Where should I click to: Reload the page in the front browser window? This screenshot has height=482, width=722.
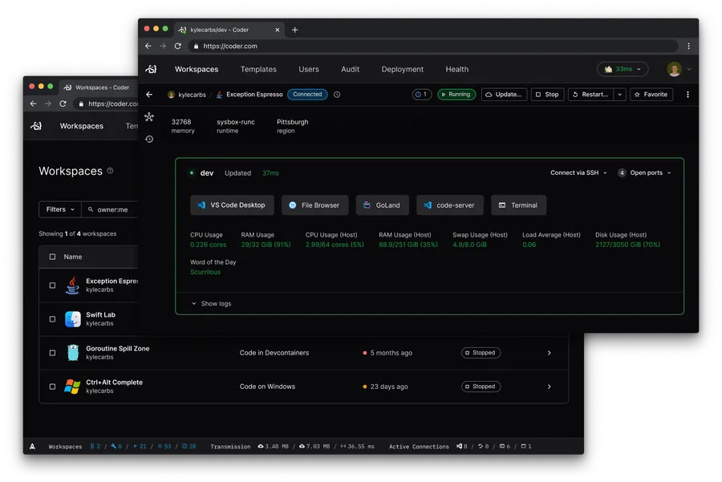pyautogui.click(x=178, y=46)
